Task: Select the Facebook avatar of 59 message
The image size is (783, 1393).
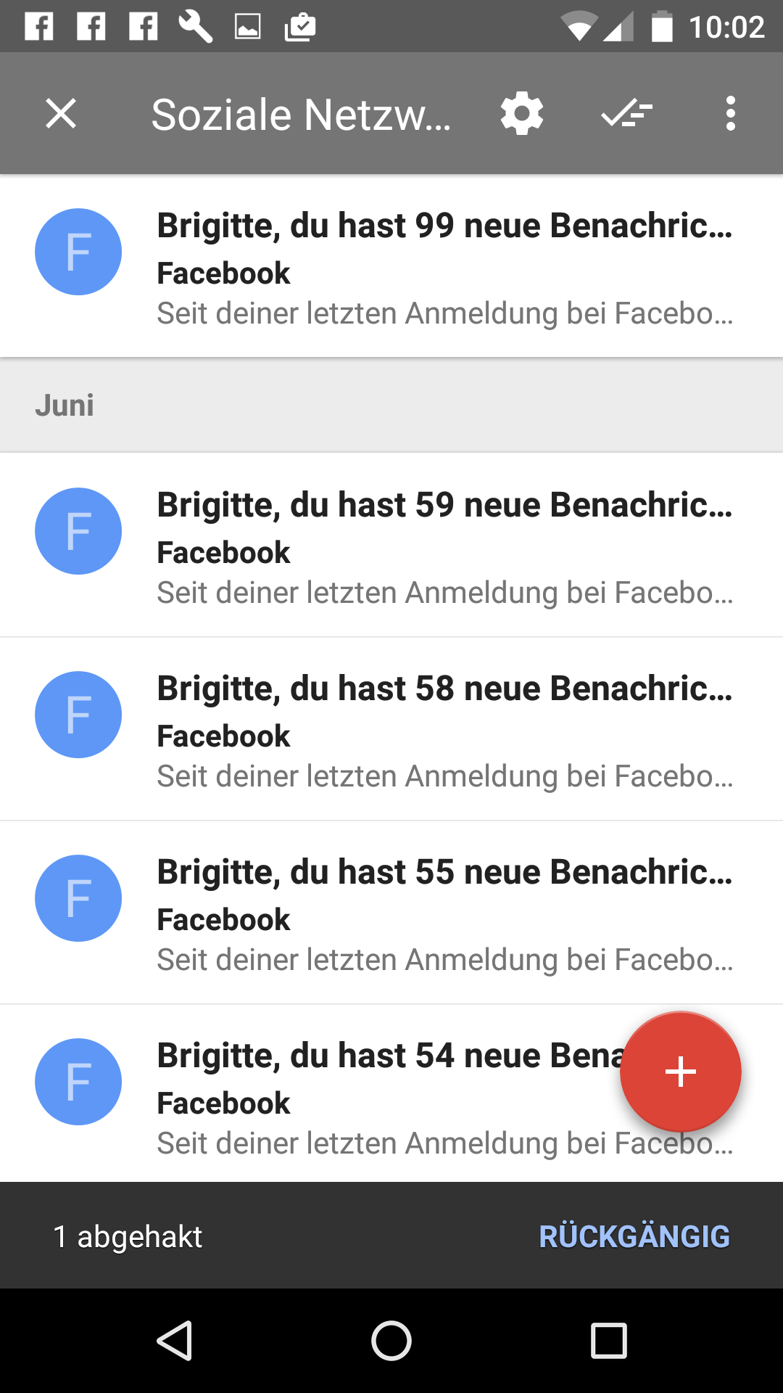Action: [78, 531]
